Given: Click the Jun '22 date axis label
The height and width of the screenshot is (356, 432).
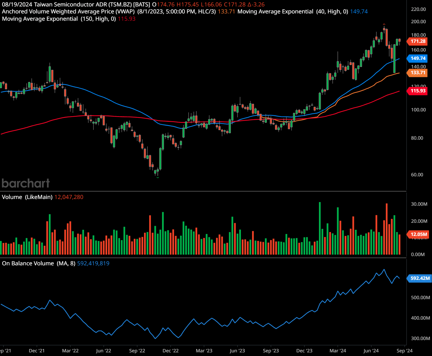Looking at the screenshot, I should (104, 351).
